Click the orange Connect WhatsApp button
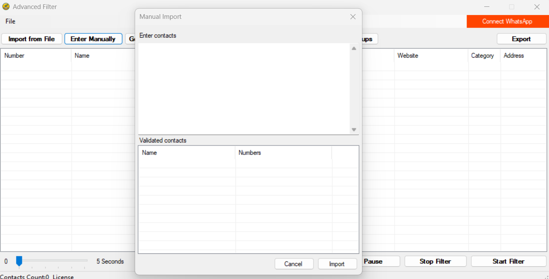This screenshot has width=549, height=279. (x=507, y=21)
